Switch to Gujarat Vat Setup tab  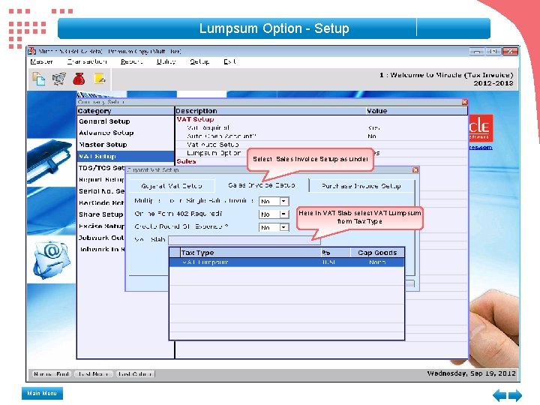(x=172, y=186)
